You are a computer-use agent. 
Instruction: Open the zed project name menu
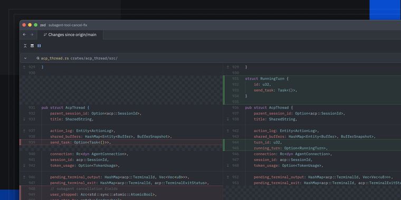pyautogui.click(x=43, y=25)
